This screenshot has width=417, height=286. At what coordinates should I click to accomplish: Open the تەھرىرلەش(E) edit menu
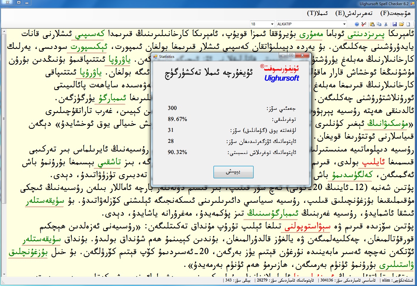354,13
